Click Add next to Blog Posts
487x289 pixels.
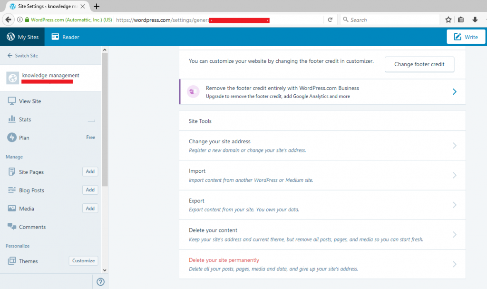[90, 190]
